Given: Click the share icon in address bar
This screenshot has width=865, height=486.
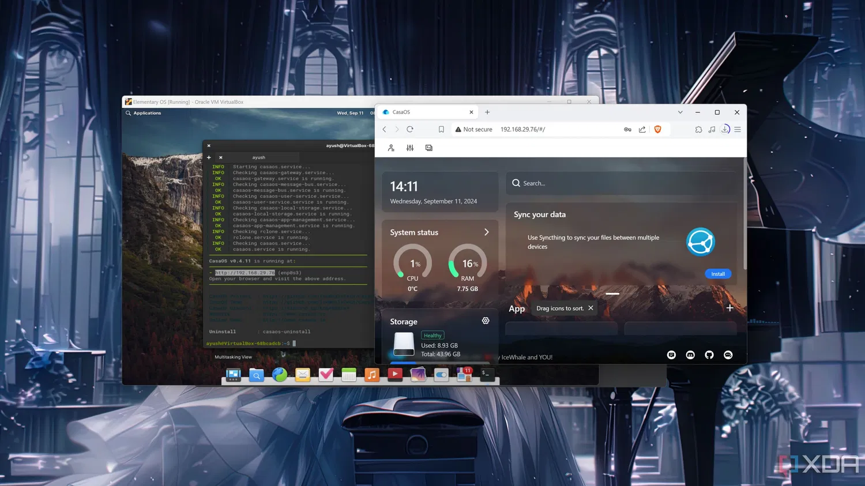Looking at the screenshot, I should (x=642, y=129).
